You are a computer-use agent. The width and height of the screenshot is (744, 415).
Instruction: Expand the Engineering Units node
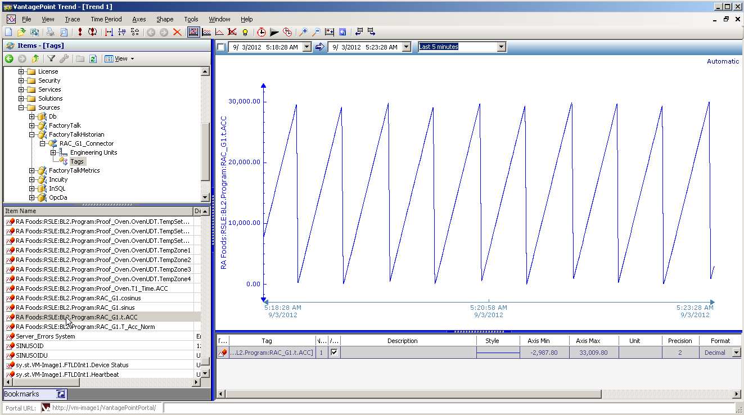tap(53, 152)
